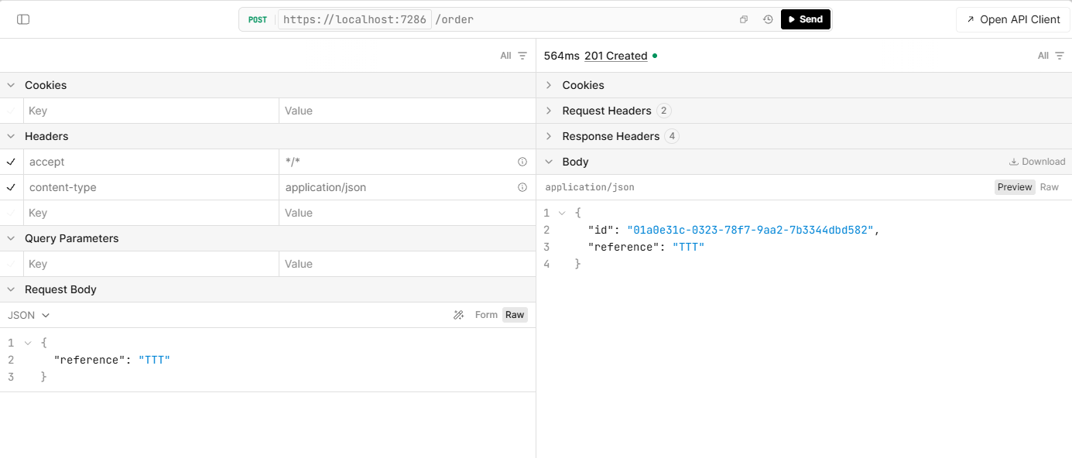Collapse the Query Parameters section

(11, 238)
